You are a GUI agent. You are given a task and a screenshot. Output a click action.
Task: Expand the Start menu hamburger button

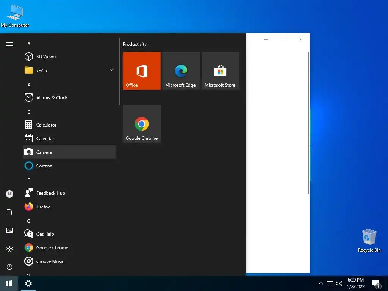tap(9, 44)
